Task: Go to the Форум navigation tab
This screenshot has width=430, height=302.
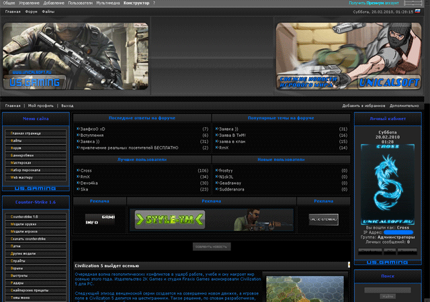Action: (31, 12)
